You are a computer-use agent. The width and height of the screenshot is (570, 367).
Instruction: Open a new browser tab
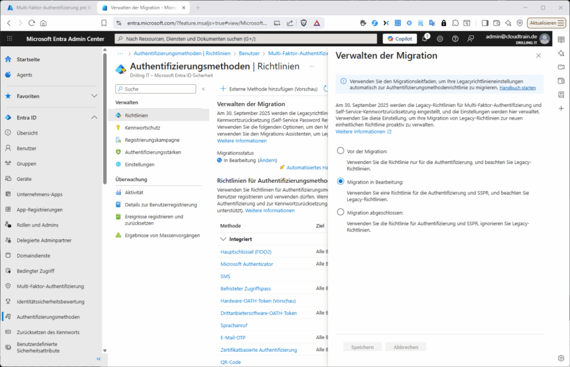click(x=198, y=8)
